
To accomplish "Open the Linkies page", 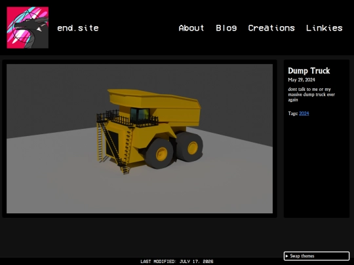I will 324,28.
